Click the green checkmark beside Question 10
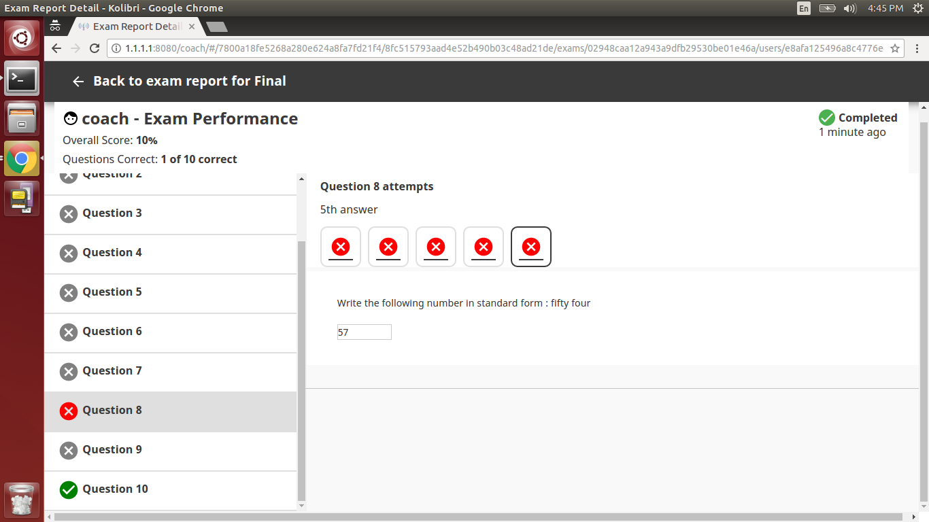 pyautogui.click(x=68, y=489)
